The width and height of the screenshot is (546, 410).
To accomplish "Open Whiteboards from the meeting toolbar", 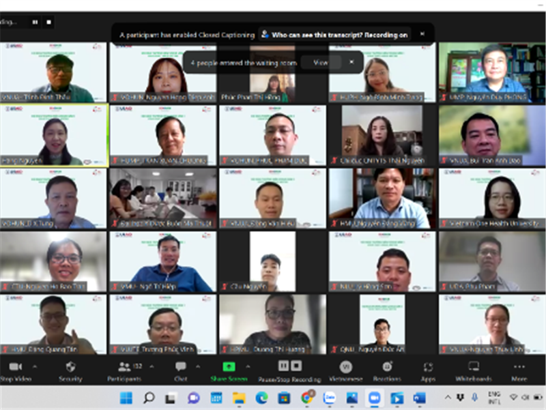I will (x=473, y=367).
